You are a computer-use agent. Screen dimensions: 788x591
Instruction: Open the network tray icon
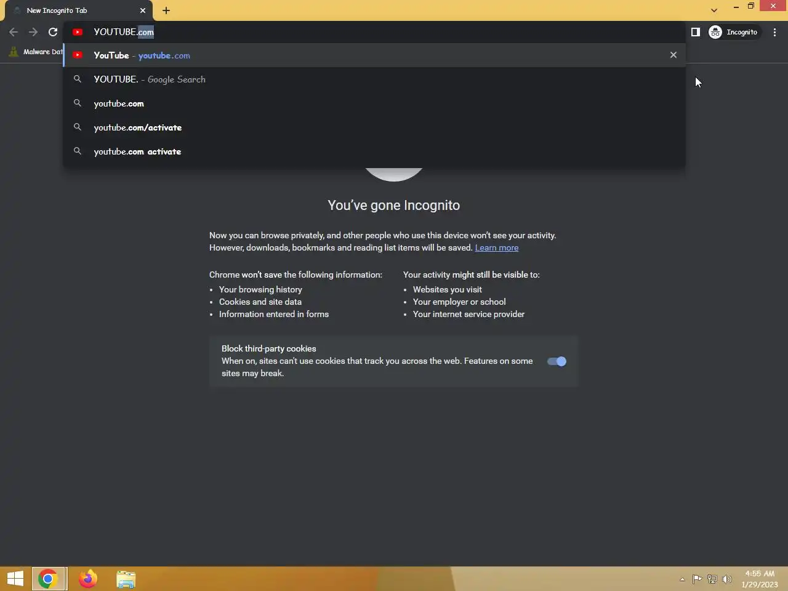click(712, 579)
